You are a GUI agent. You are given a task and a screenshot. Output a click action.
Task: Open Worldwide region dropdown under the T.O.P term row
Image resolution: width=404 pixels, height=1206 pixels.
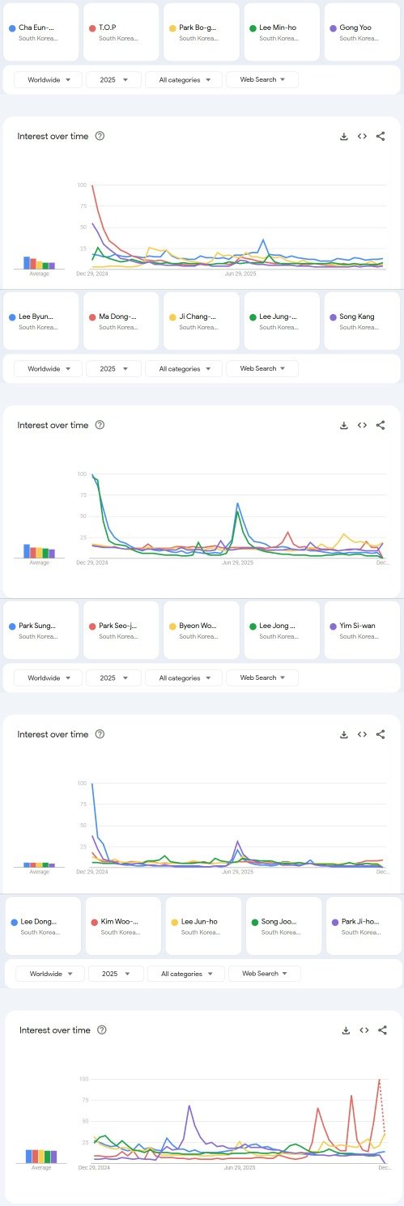pos(48,79)
